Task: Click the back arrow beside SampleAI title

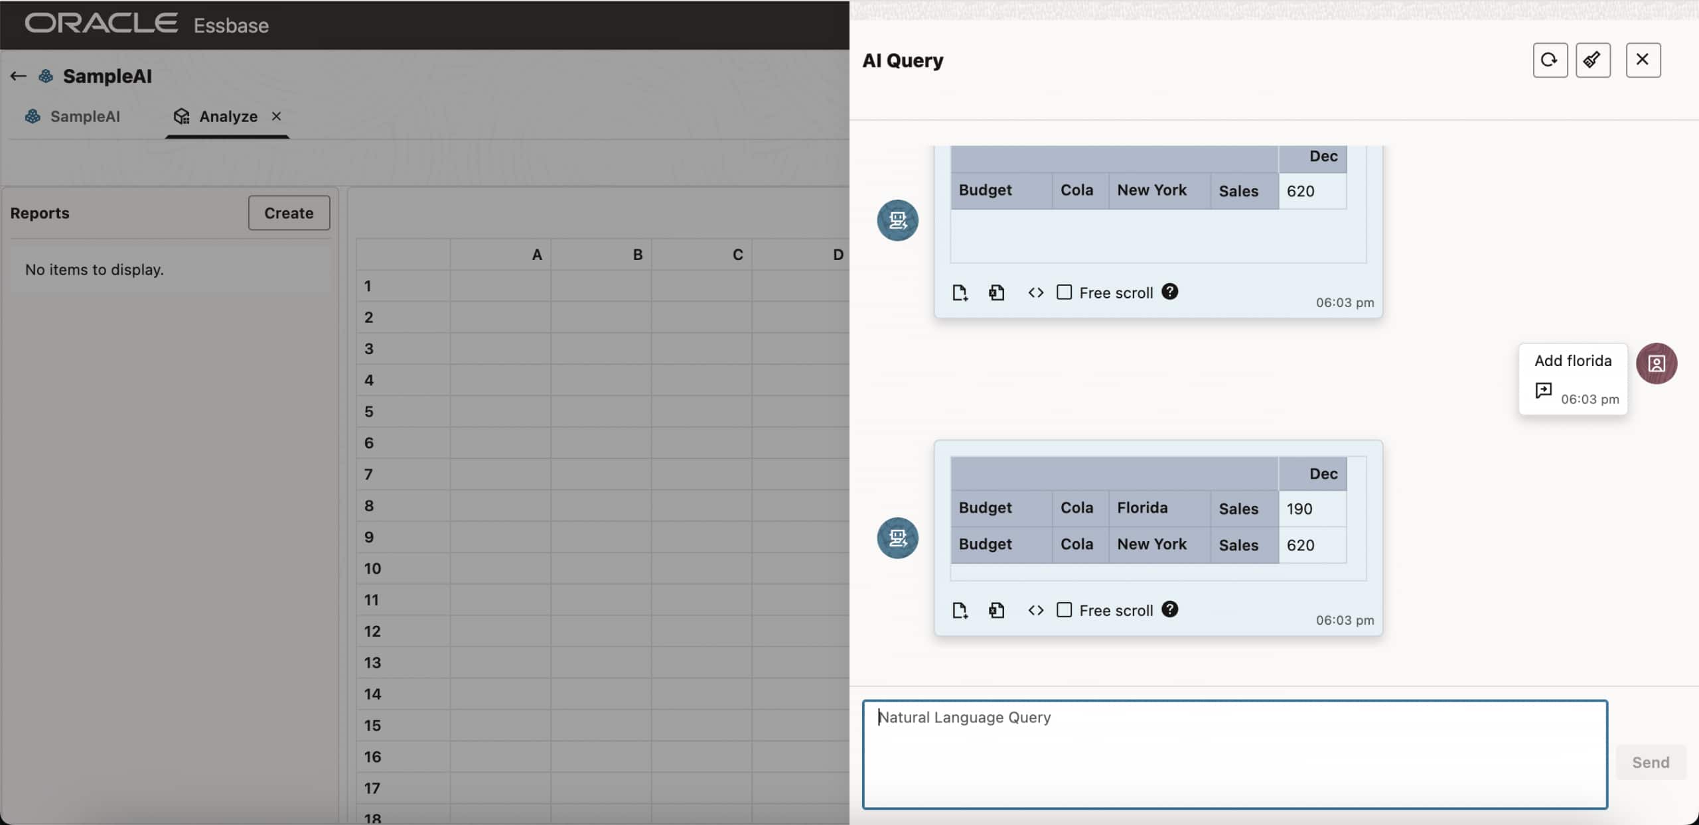Action: pos(17,76)
